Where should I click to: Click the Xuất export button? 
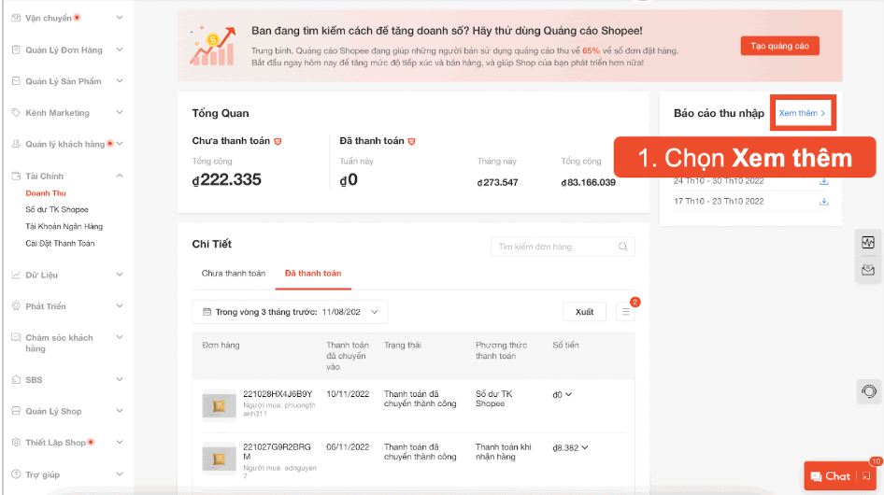click(585, 312)
